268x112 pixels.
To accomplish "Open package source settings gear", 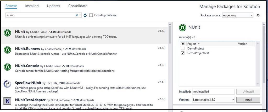I will coord(258,15).
